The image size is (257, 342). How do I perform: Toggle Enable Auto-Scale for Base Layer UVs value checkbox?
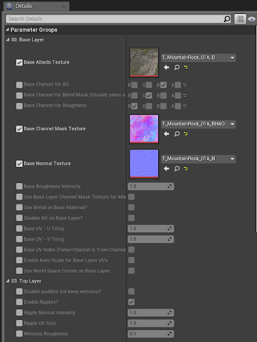tap(132, 260)
